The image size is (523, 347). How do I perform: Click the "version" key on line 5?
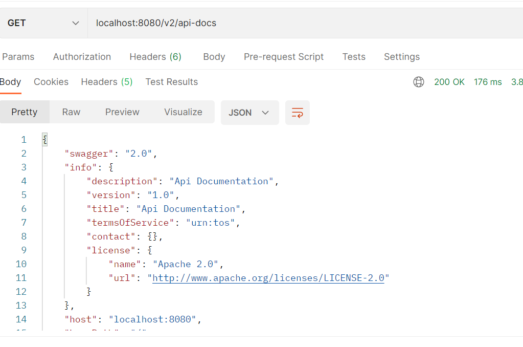[x=111, y=195]
